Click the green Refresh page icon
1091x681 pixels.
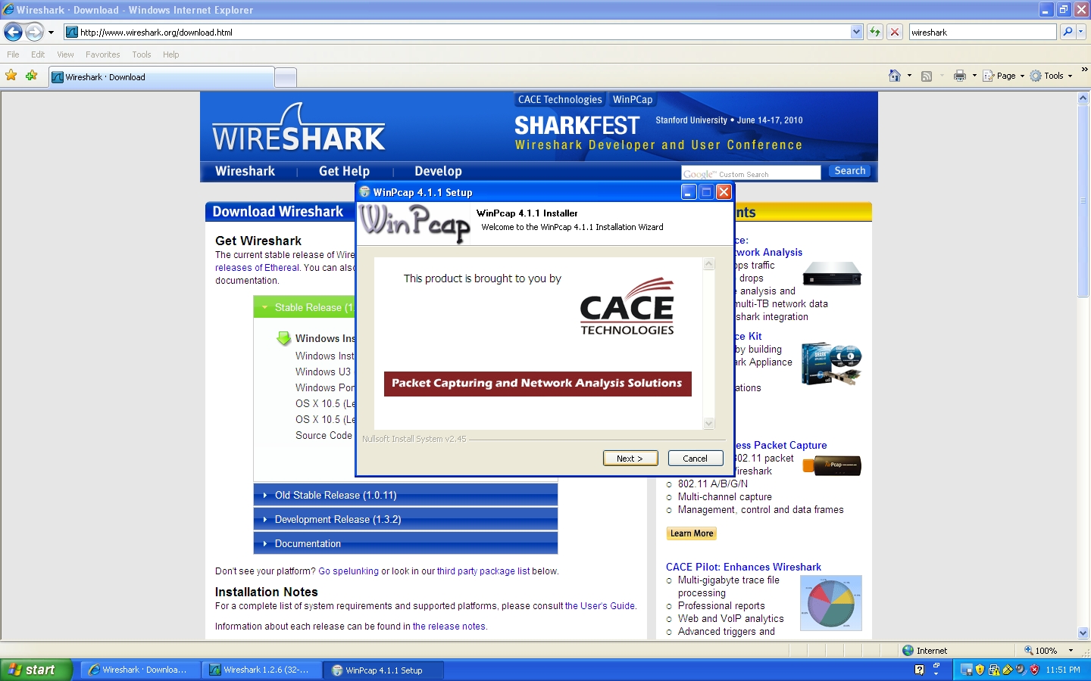[x=875, y=32]
